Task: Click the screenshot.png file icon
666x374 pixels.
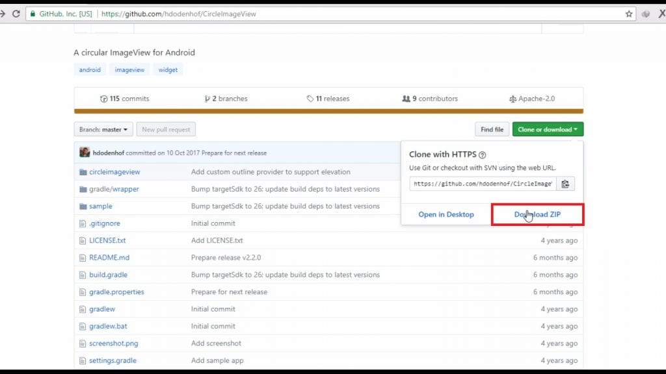Action: [x=83, y=343]
